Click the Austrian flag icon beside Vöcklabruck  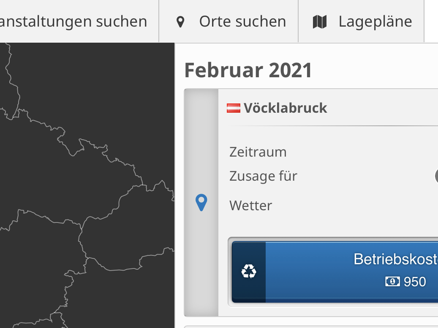234,108
